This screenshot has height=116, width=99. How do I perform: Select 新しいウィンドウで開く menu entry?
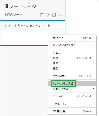[72, 45]
